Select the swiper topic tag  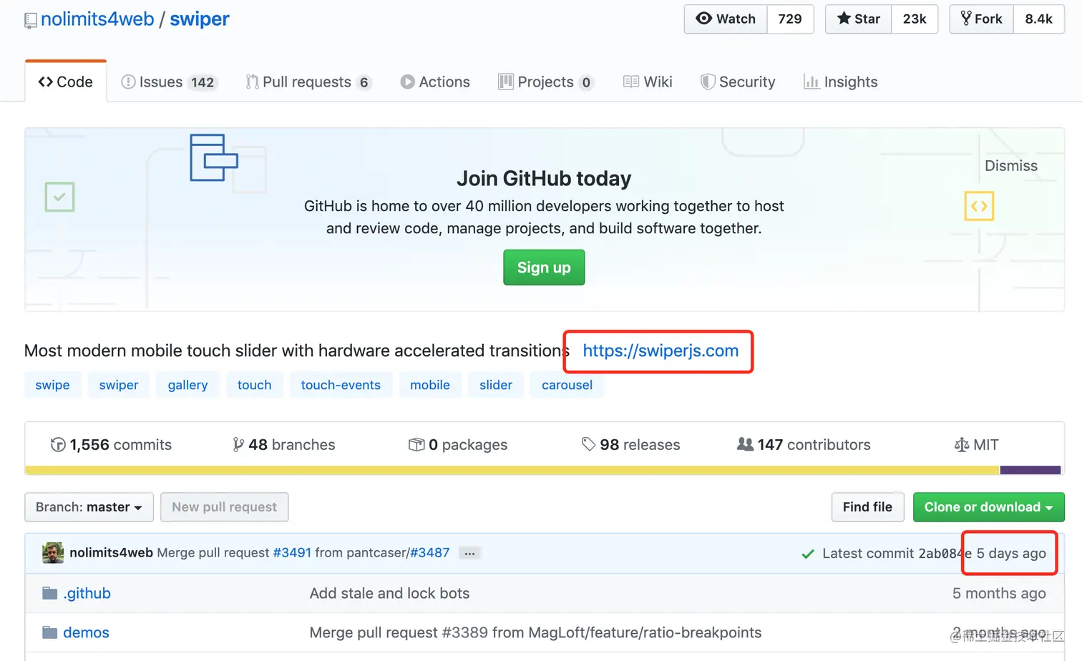[x=119, y=385]
